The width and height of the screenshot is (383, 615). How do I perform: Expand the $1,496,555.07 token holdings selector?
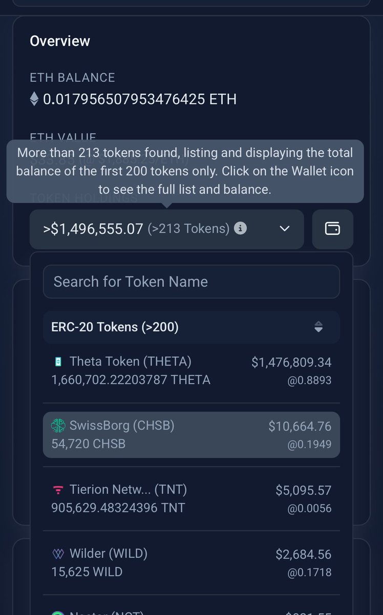[166, 229]
